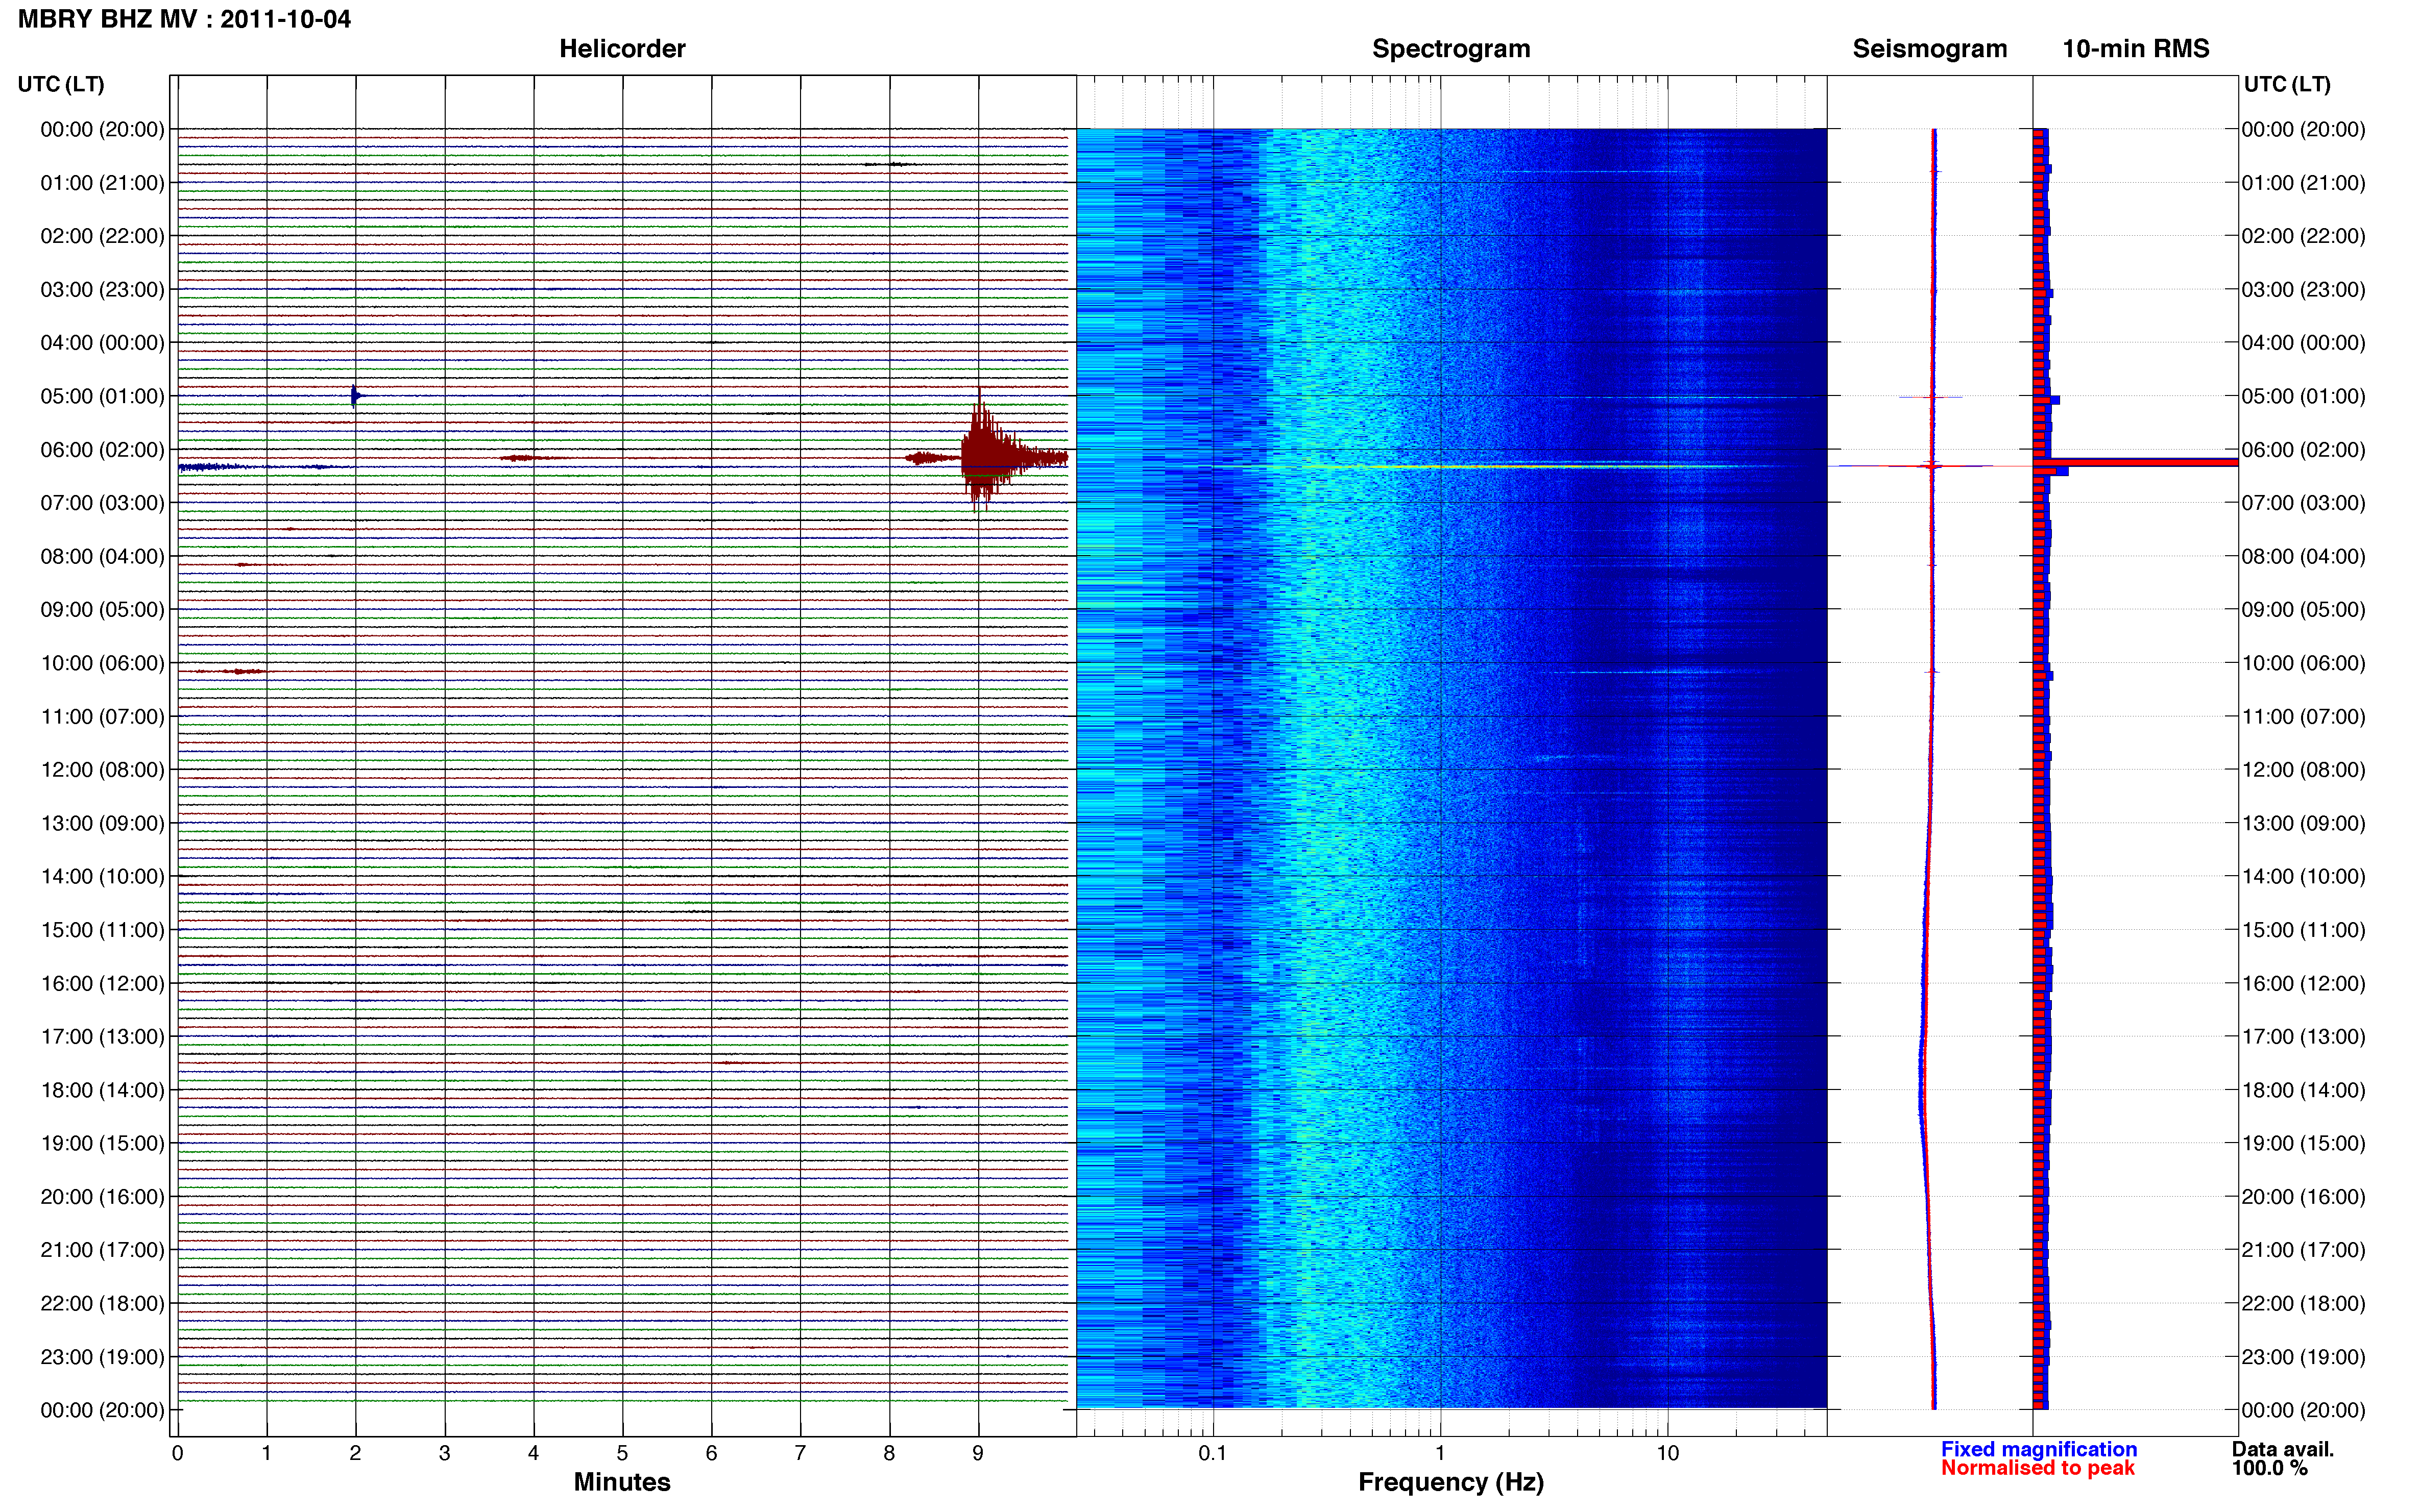This screenshot has height=1512, width=2420.
Task: Select left axis label '05:00 (01:00)'
Action: click(102, 396)
